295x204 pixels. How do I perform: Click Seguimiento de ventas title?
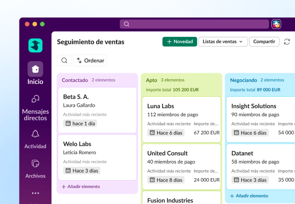tap(90, 42)
